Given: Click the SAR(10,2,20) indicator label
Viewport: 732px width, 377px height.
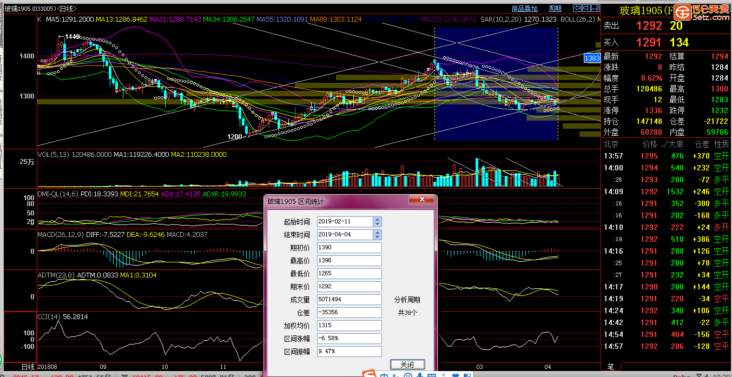Looking at the screenshot, I should pos(500,19).
